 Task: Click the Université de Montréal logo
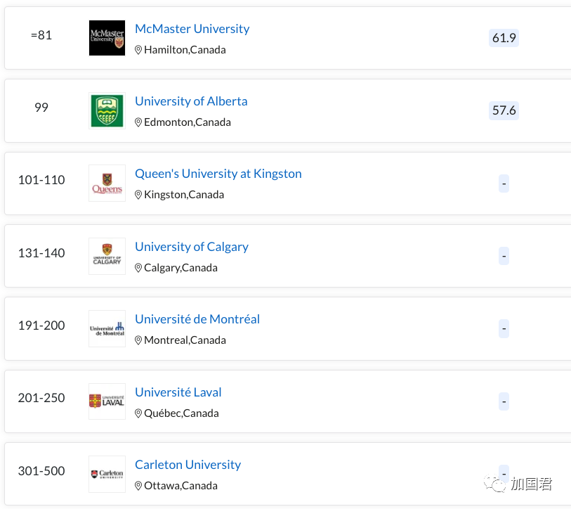pyautogui.click(x=107, y=328)
